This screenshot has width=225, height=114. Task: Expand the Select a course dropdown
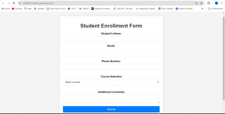111,82
